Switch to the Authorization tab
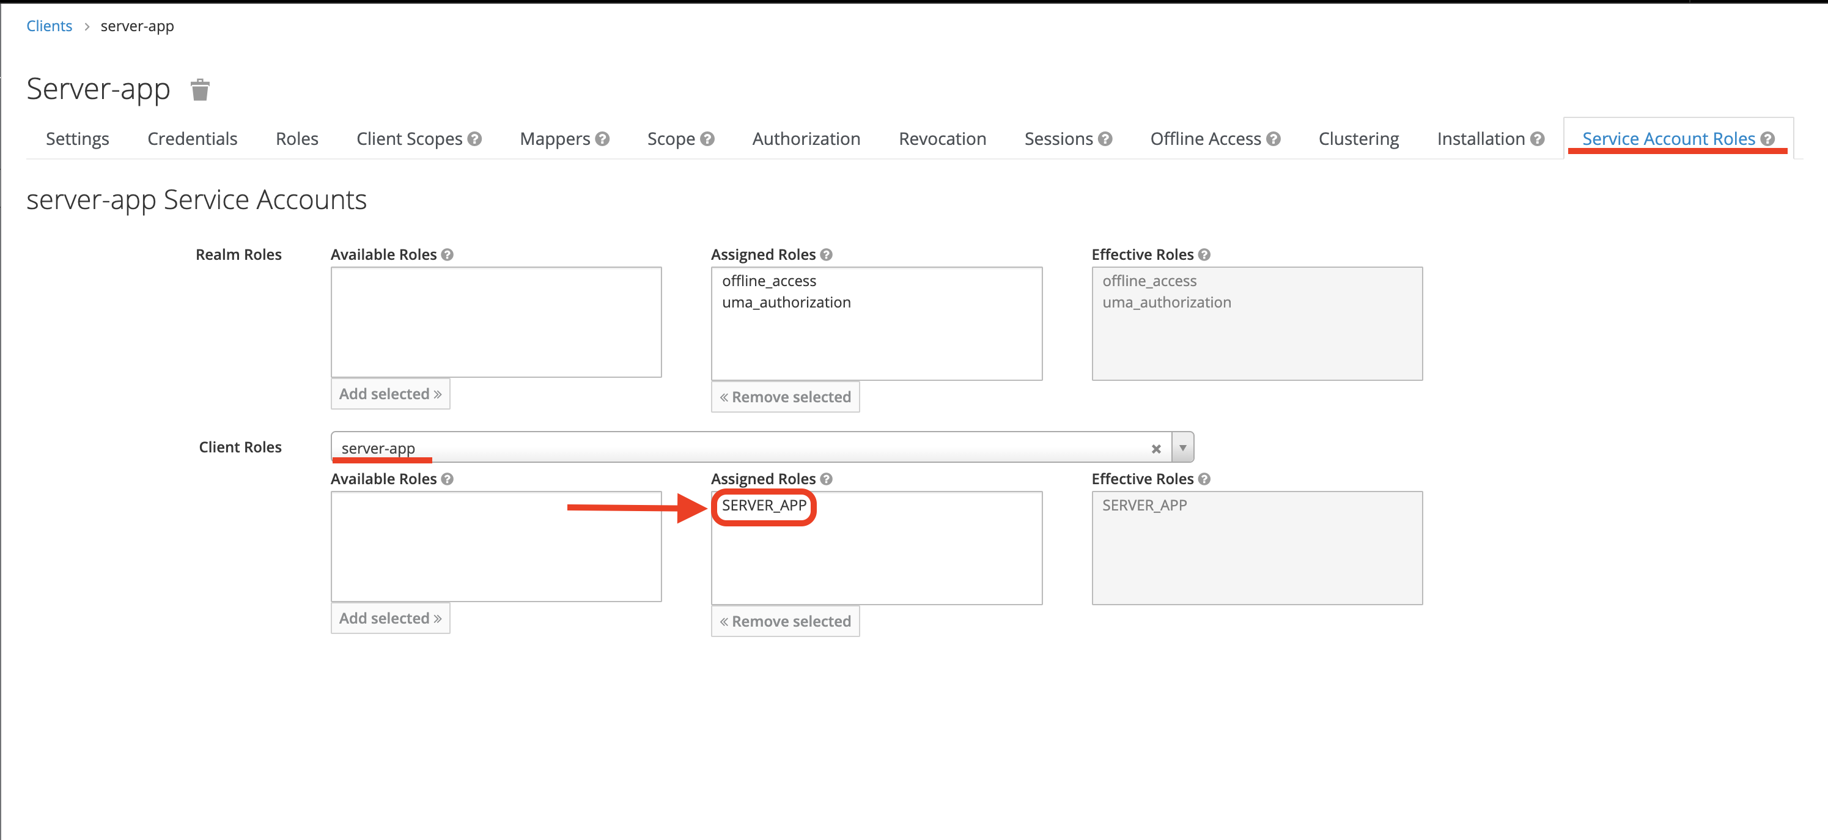This screenshot has width=1828, height=840. (x=806, y=139)
